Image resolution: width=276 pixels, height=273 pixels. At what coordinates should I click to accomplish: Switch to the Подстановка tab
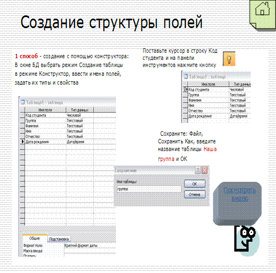(x=59, y=239)
